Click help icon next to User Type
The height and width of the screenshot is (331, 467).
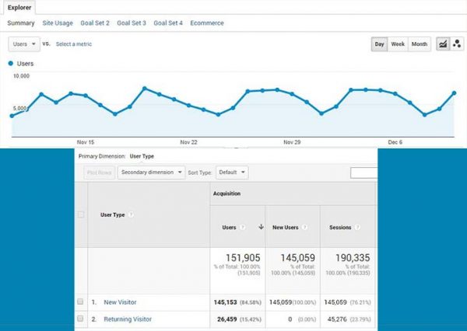(131, 214)
